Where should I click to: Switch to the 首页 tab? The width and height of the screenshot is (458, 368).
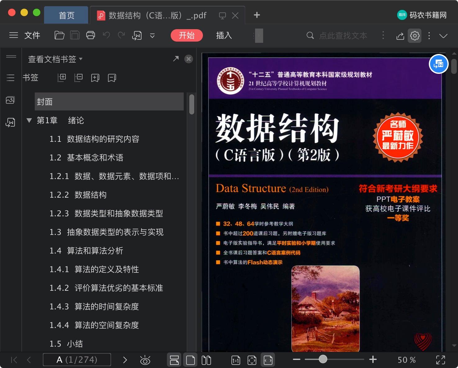coord(66,15)
